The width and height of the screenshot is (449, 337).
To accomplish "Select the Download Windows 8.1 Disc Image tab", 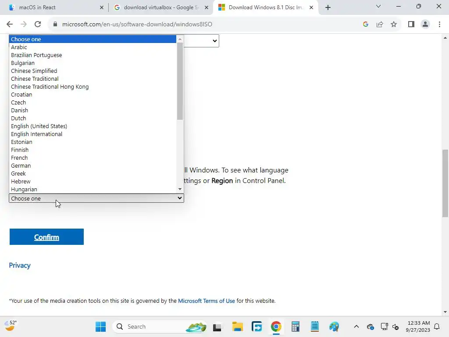I will (x=265, y=7).
